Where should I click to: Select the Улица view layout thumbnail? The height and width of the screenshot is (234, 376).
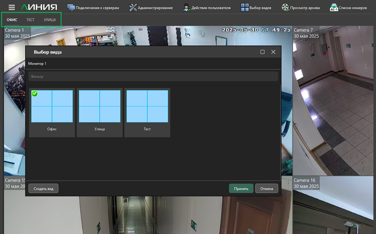pyautogui.click(x=99, y=107)
